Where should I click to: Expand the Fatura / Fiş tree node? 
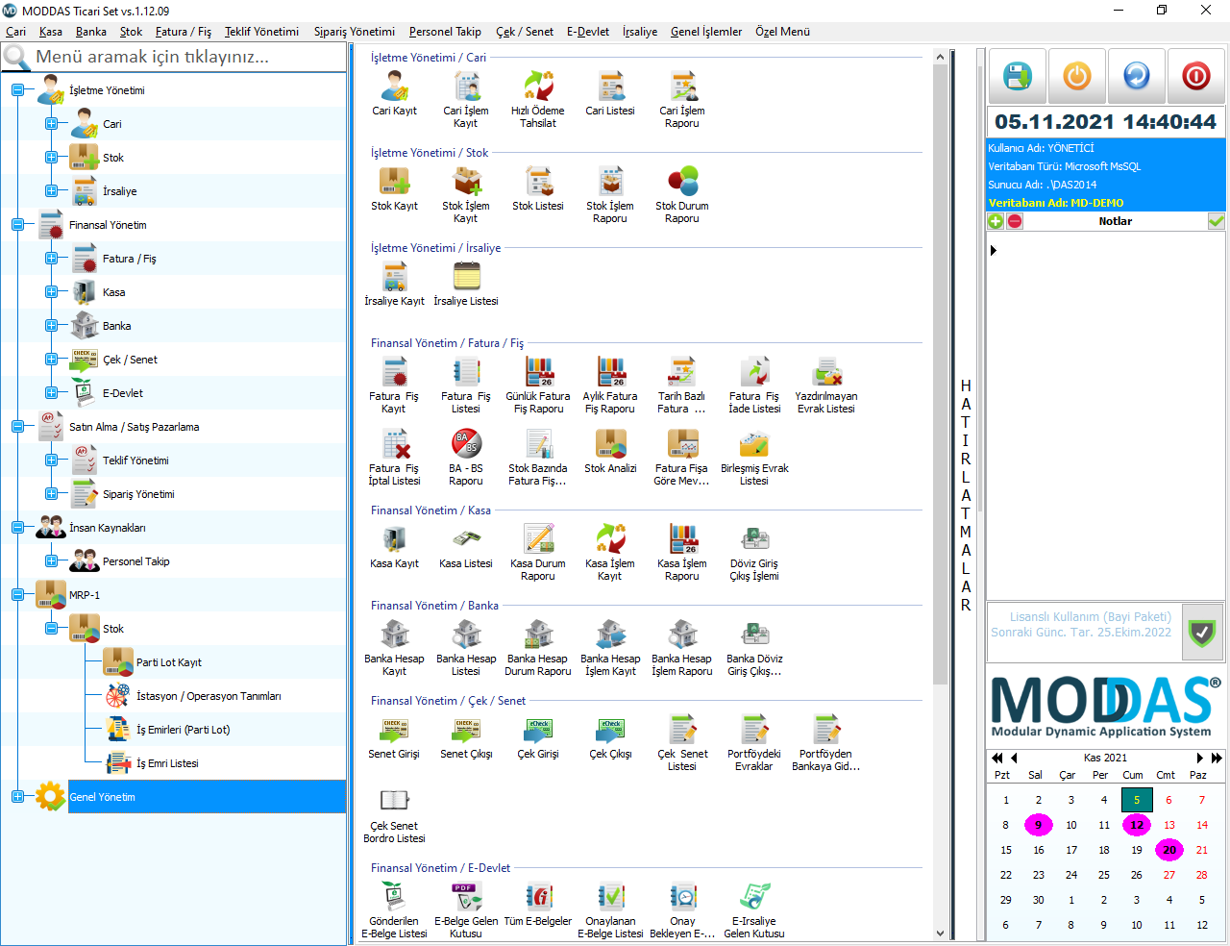pyautogui.click(x=51, y=259)
